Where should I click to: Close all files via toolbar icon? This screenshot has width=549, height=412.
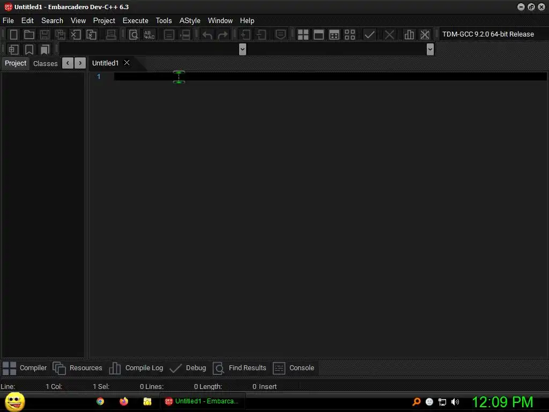point(91,34)
